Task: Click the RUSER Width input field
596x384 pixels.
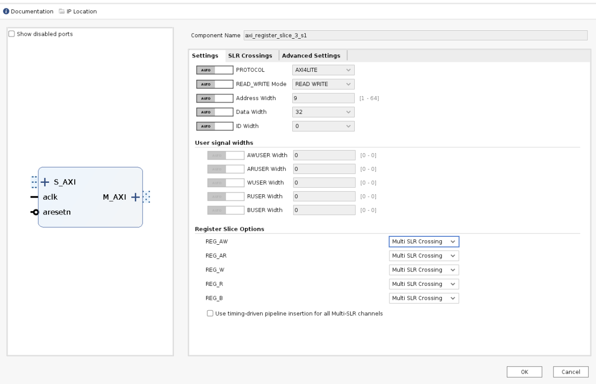Action: [325, 197]
